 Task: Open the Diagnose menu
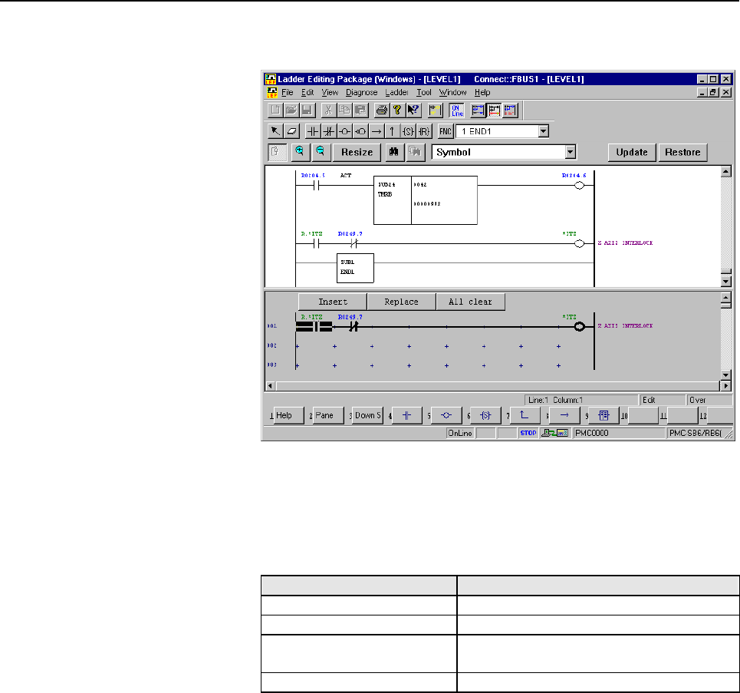(x=361, y=92)
